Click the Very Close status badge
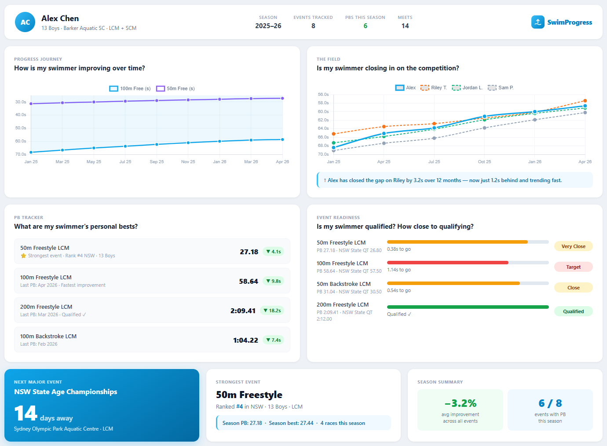 (x=573, y=246)
